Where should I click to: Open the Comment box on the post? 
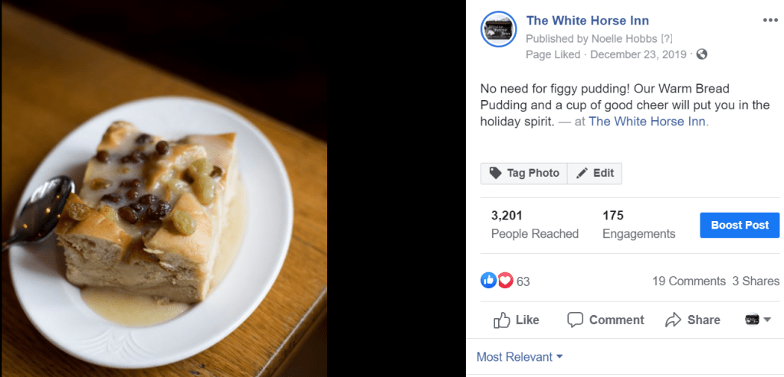tap(605, 320)
